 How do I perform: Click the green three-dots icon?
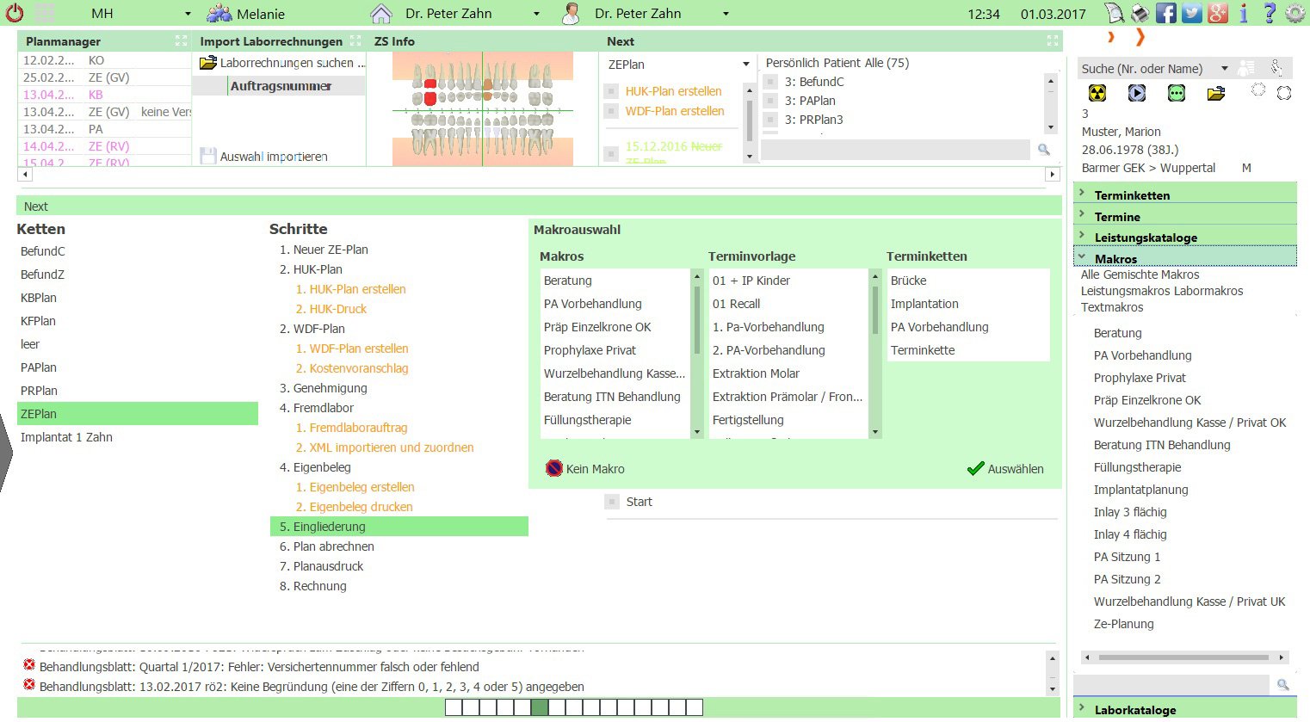pos(1177,93)
